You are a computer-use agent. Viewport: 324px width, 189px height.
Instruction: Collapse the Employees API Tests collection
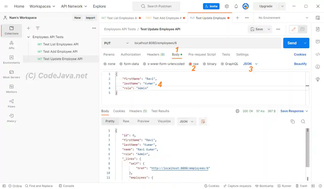coord(28,37)
